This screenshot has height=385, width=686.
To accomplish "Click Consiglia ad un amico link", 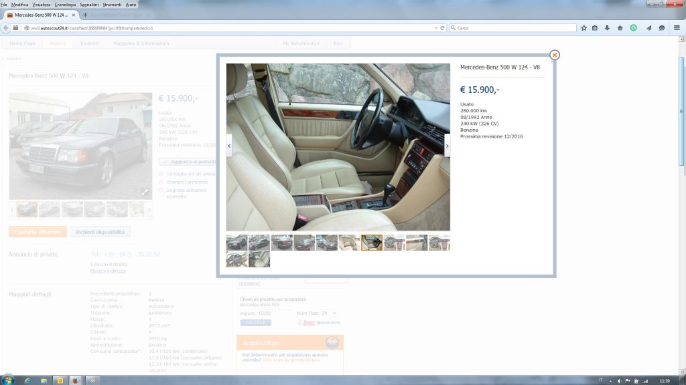I will tap(191, 174).
